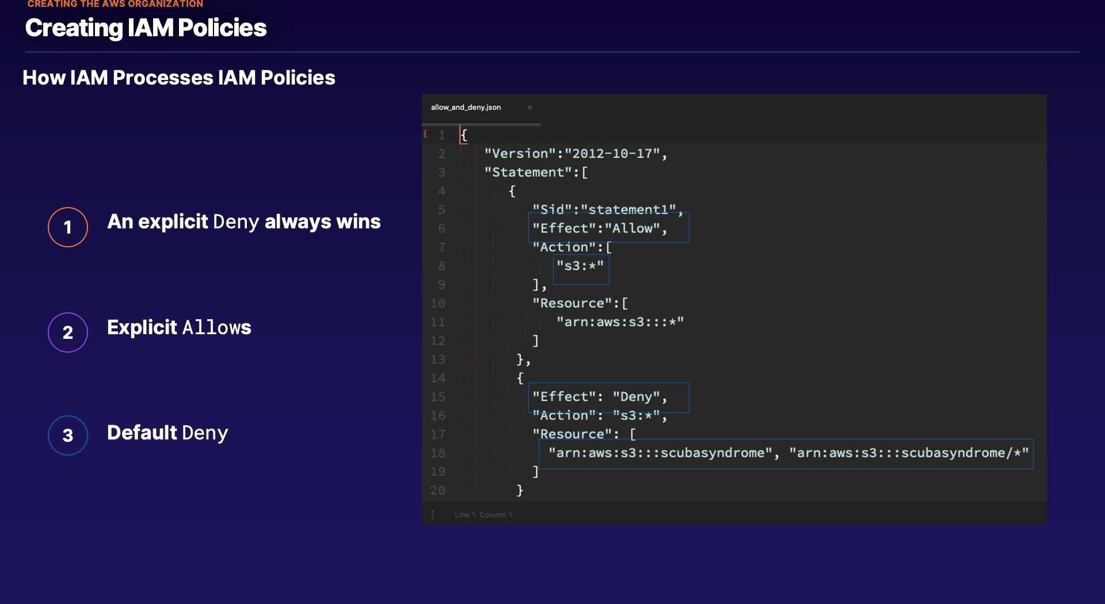This screenshot has height=604, width=1105.
Task: Click the "Explicit Allows" text
Action: (179, 327)
